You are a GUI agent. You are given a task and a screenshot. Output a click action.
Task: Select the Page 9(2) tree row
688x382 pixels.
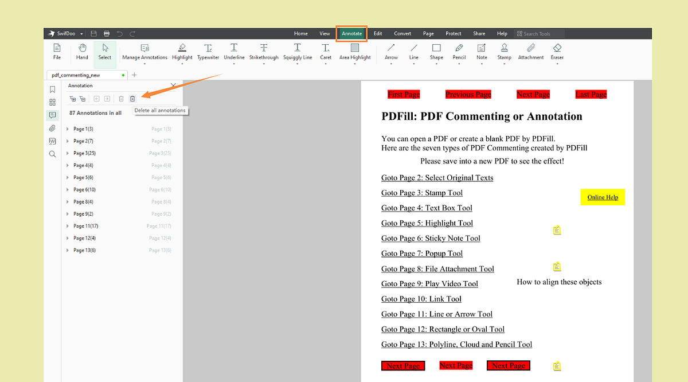pos(119,214)
